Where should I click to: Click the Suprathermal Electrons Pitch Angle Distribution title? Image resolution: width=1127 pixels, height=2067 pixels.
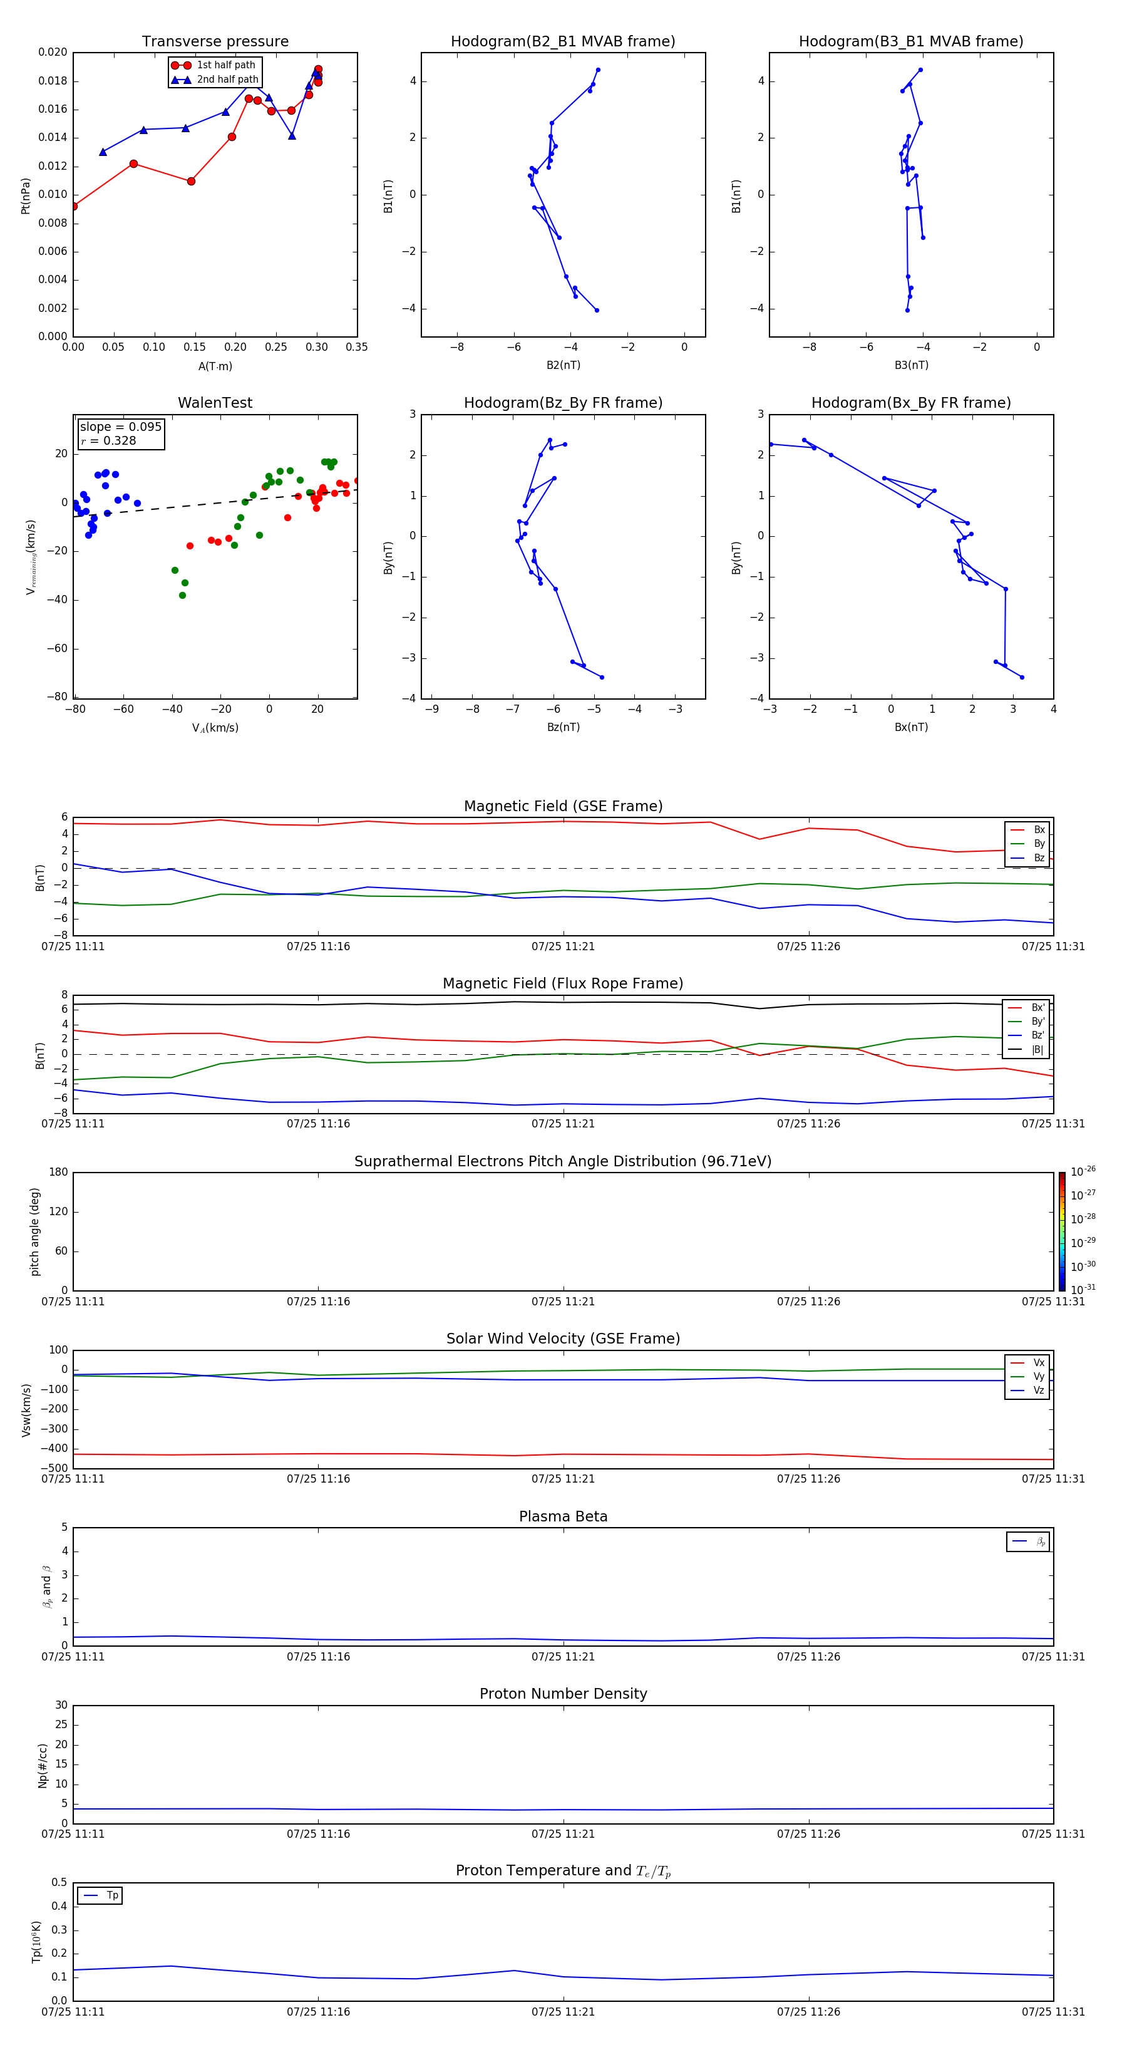coord(563,1162)
